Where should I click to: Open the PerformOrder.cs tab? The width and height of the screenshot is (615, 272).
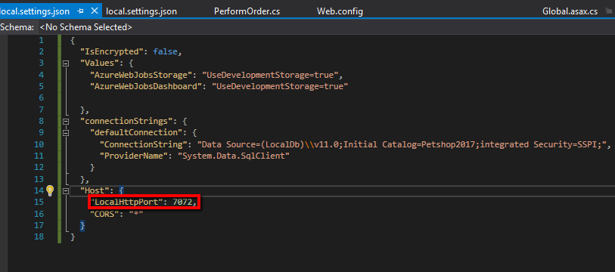click(x=247, y=11)
